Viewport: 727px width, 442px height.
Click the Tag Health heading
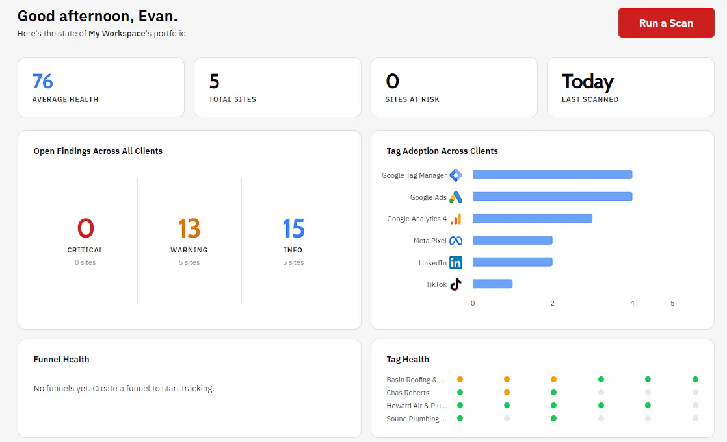point(408,359)
